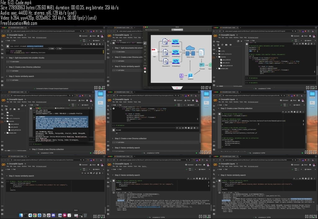
Task: Open the Runtime menu in 00:01:07 frame
Action: pos(24,38)
